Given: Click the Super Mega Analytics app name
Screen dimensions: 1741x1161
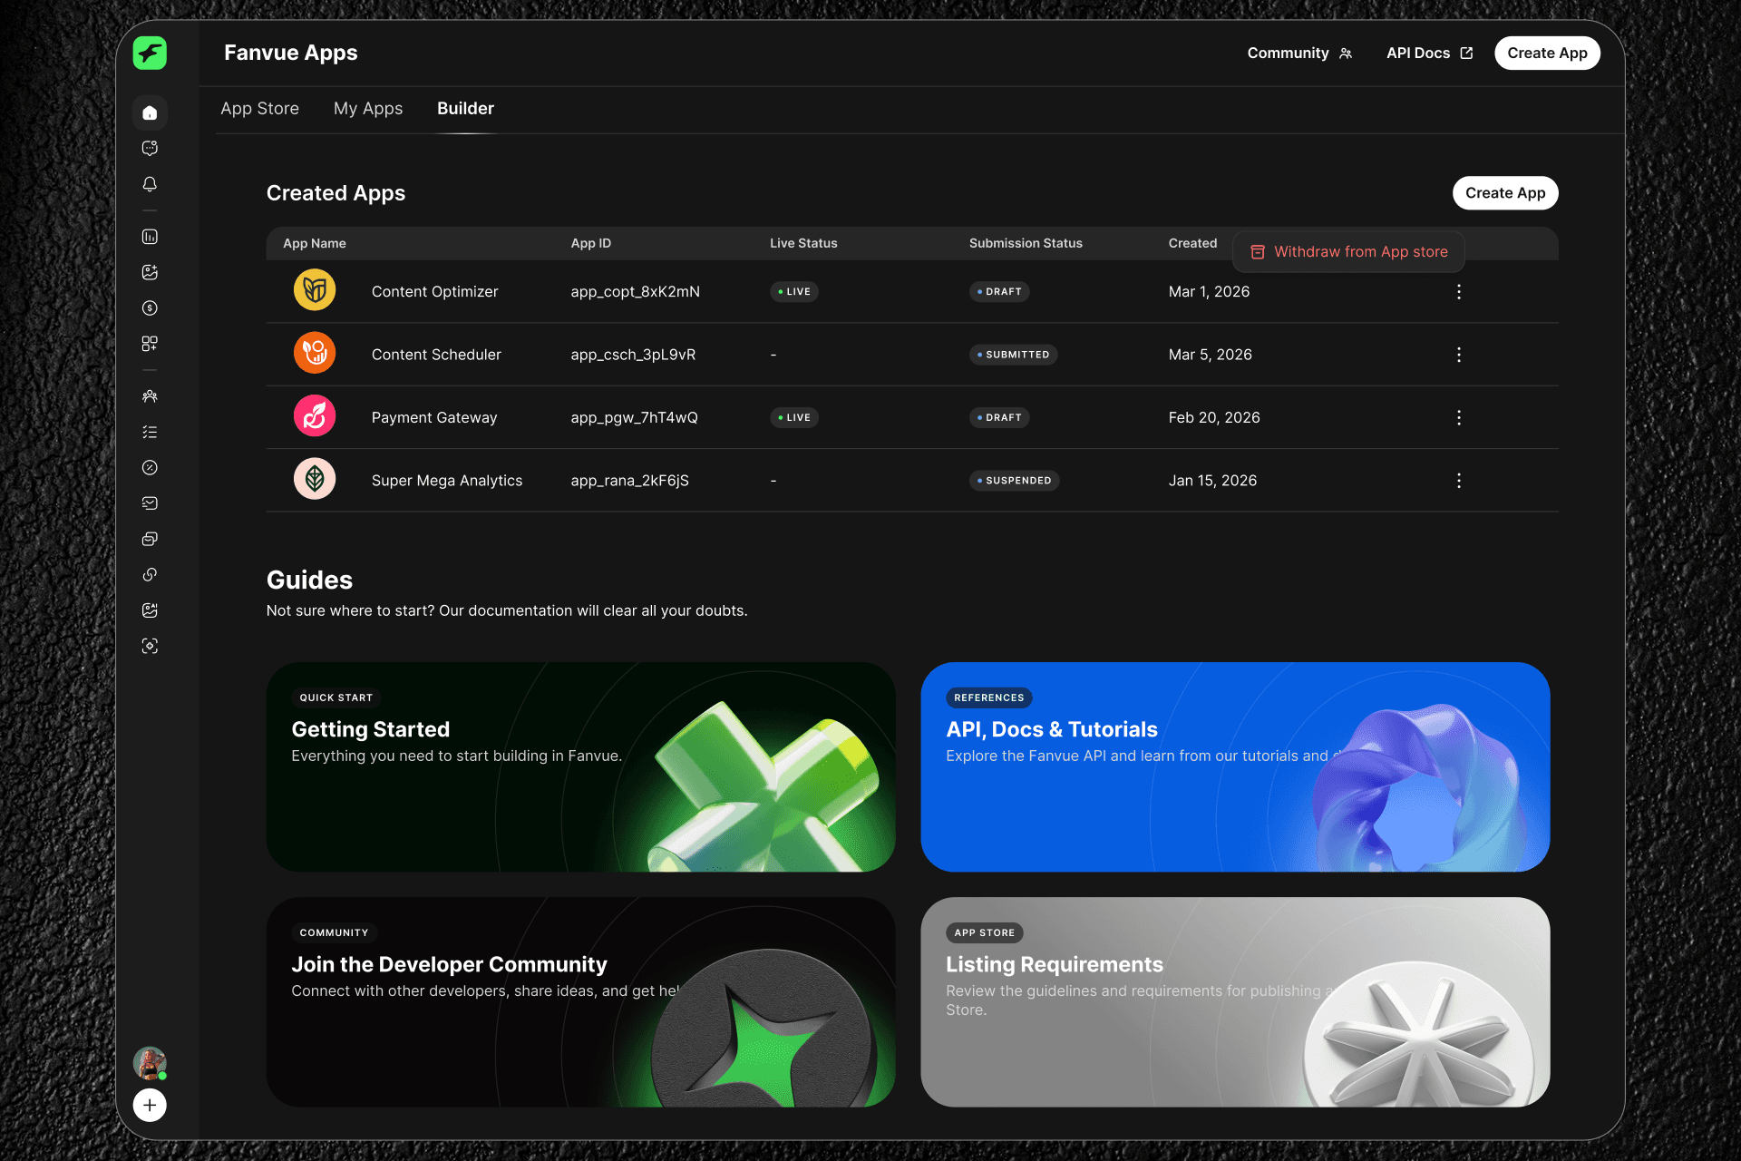Looking at the screenshot, I should pos(447,481).
